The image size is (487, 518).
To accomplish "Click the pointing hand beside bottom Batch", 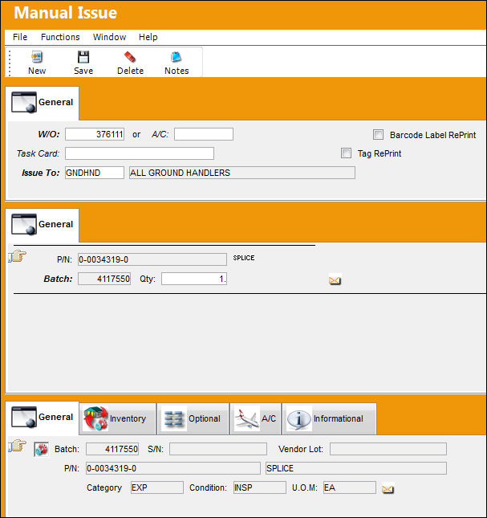I will coord(17,446).
